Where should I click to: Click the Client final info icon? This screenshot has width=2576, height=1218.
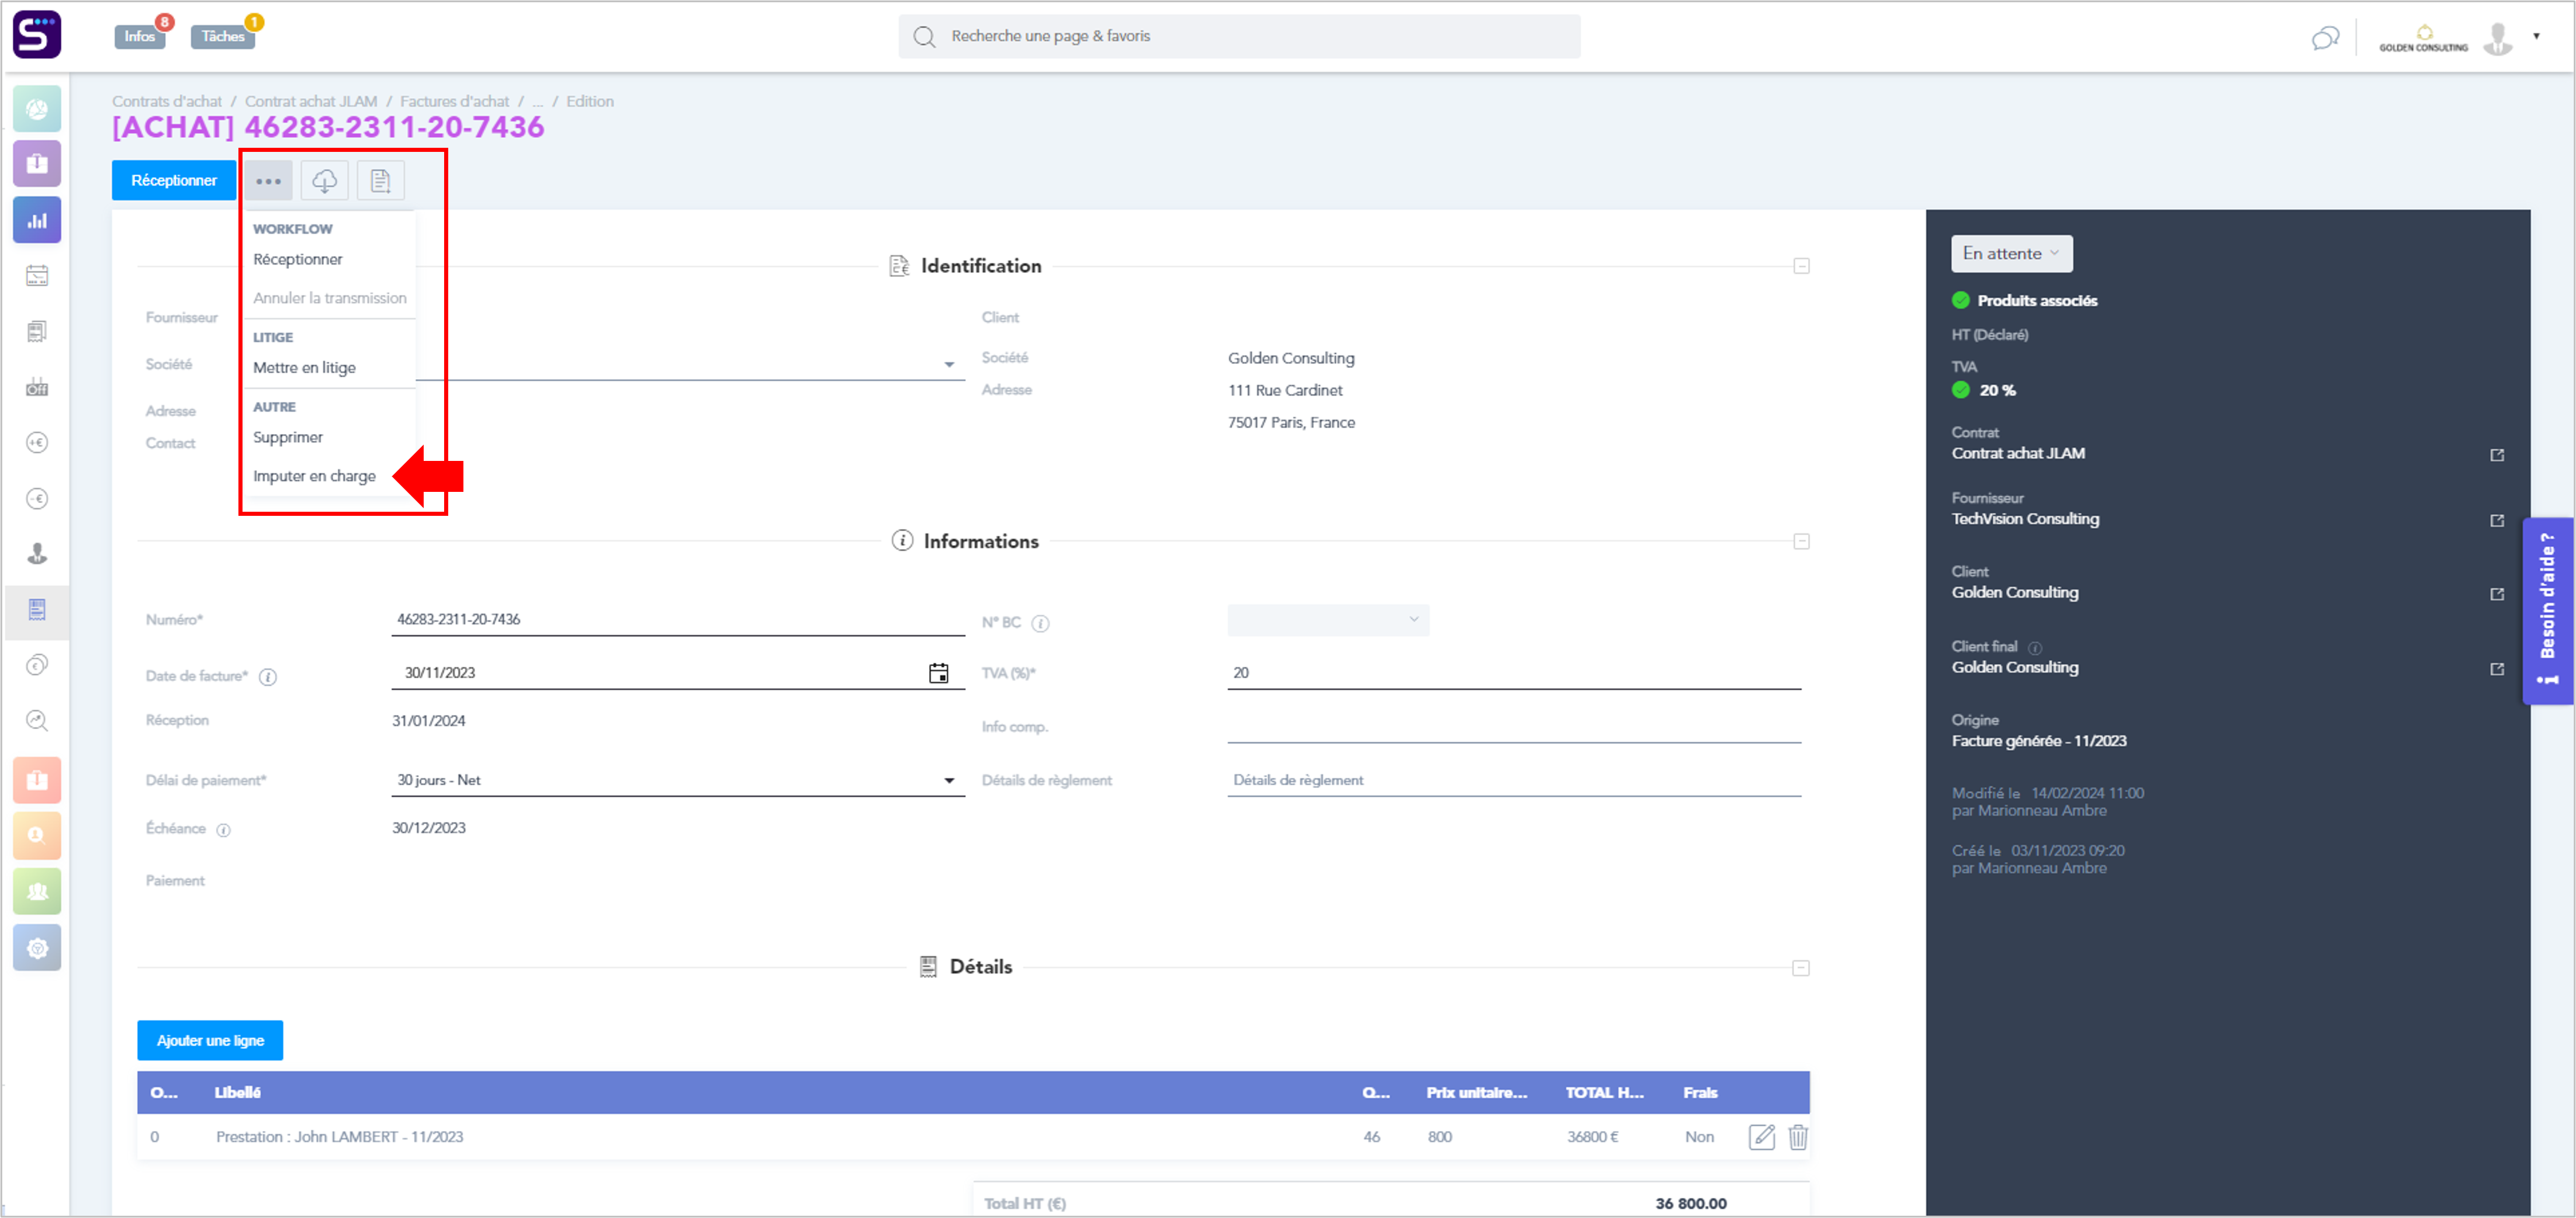coord(2034,648)
